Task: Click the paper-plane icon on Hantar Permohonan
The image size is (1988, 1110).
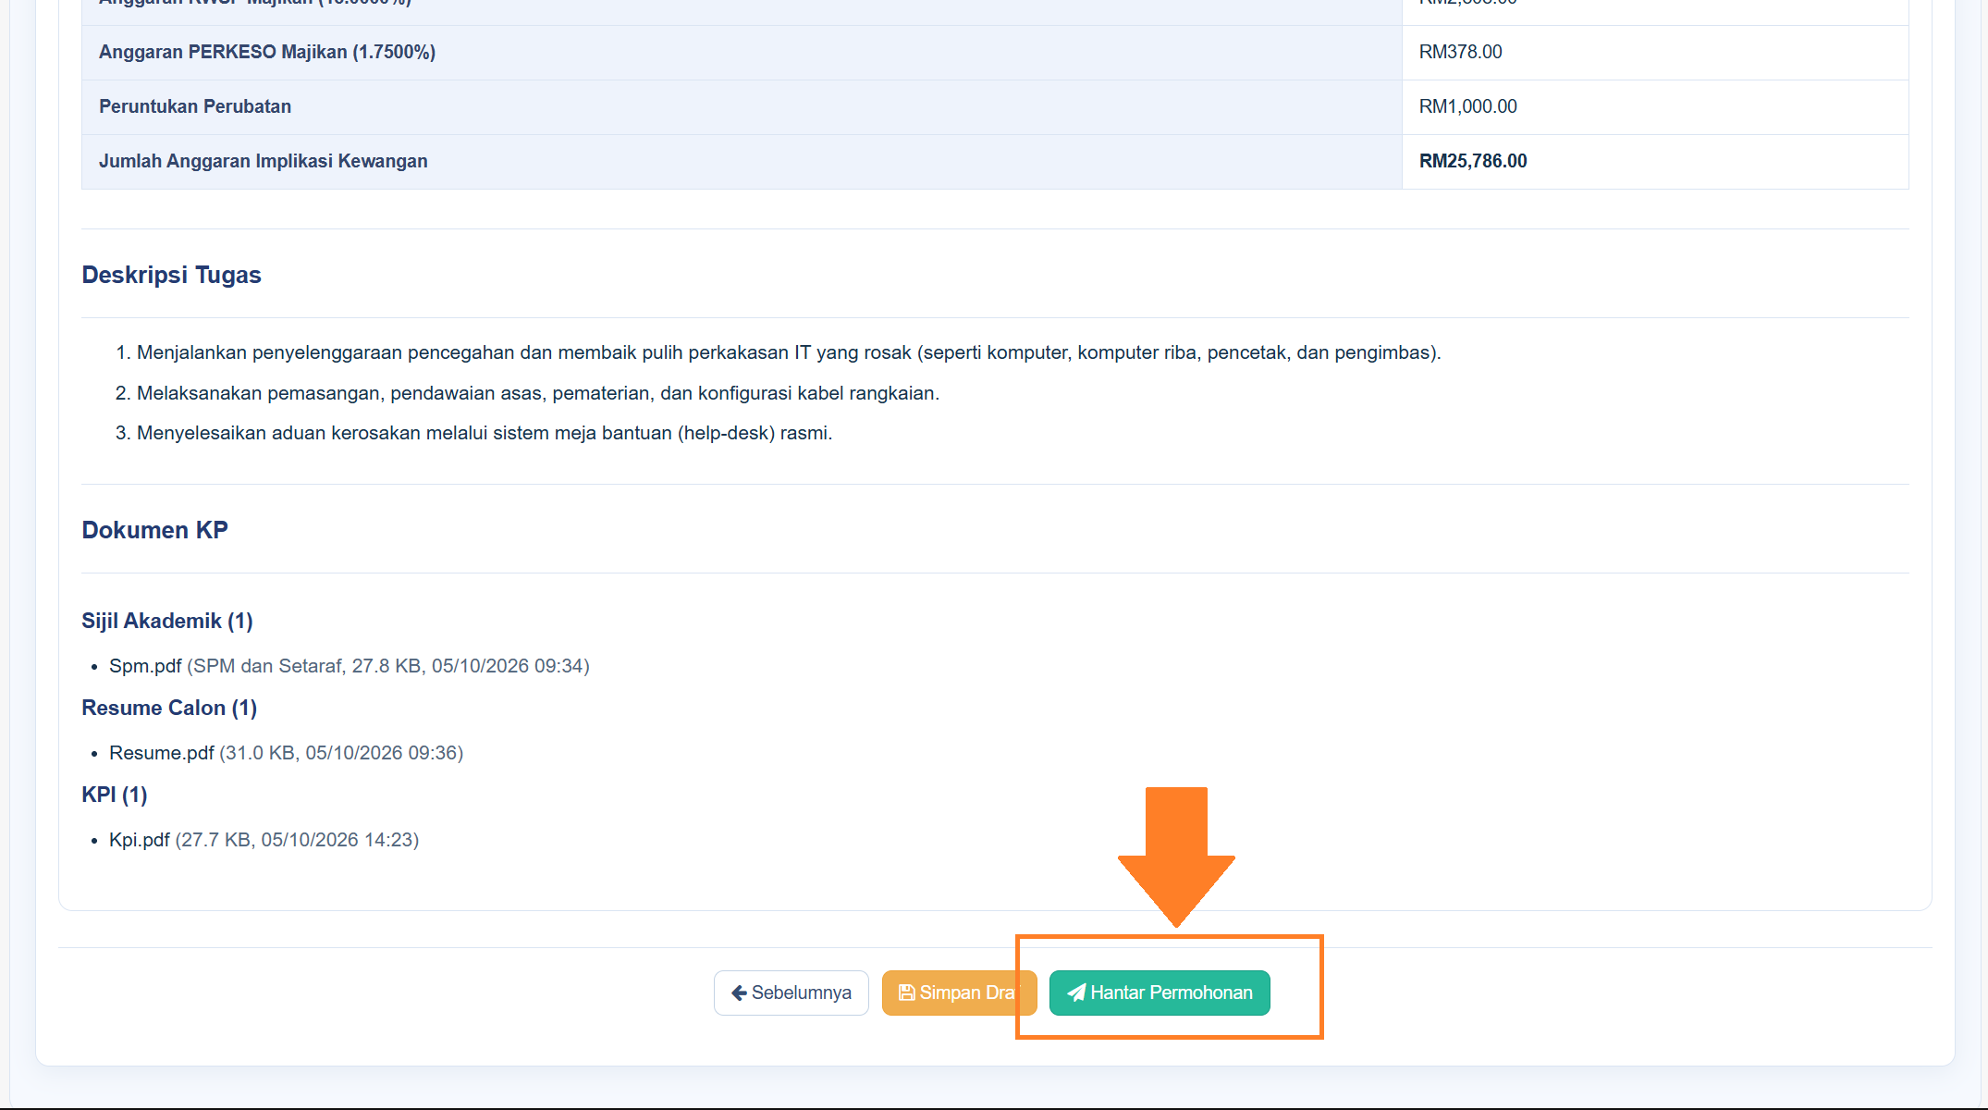Action: 1076,993
